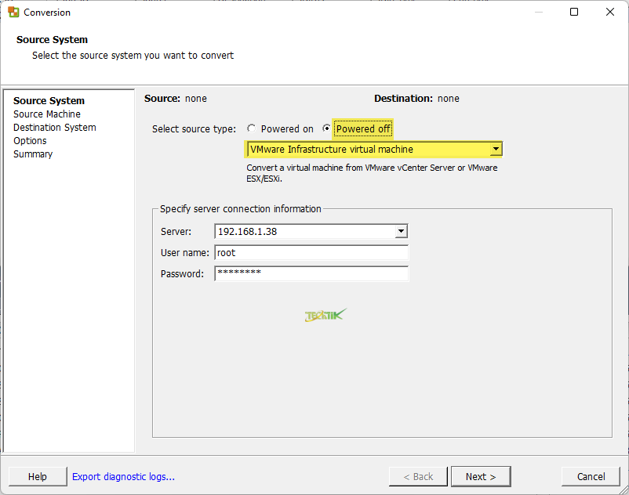
Task: Click the Back button
Action: click(418, 476)
